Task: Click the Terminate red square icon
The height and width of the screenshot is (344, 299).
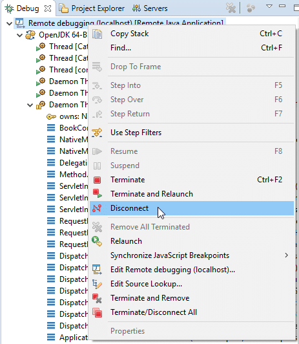Action: 97,180
